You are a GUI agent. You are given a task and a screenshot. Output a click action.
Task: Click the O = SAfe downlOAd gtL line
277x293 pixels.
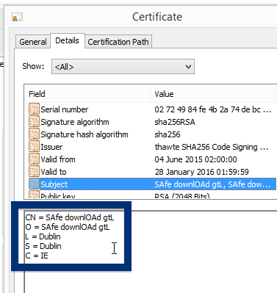pos(68,227)
